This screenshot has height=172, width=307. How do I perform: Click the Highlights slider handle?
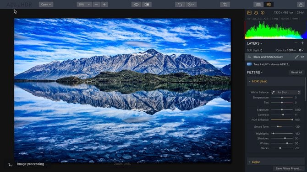[274, 134]
